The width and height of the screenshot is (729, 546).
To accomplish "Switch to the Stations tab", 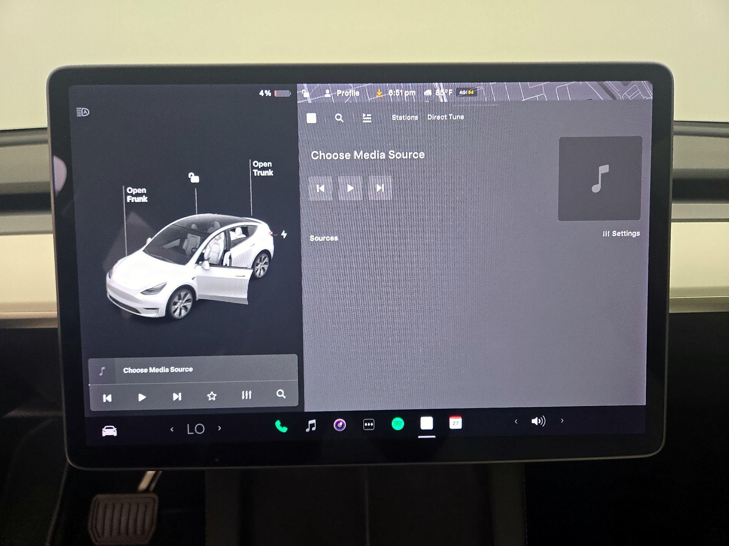I will coord(405,118).
